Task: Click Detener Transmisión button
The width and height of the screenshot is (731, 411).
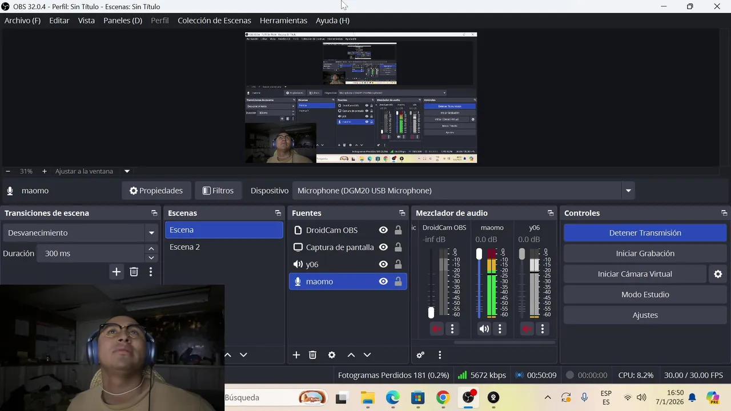Action: click(645, 233)
